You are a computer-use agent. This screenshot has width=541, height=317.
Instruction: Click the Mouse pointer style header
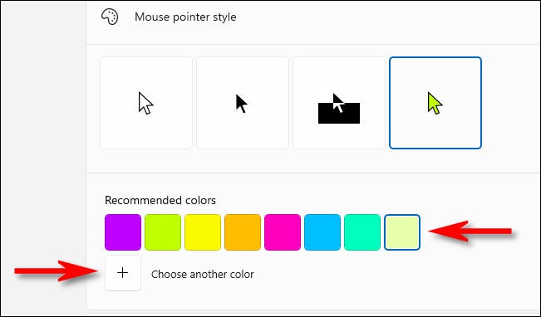[x=185, y=17]
